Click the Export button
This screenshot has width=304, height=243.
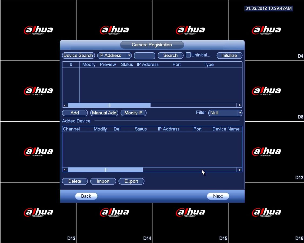[131, 181]
